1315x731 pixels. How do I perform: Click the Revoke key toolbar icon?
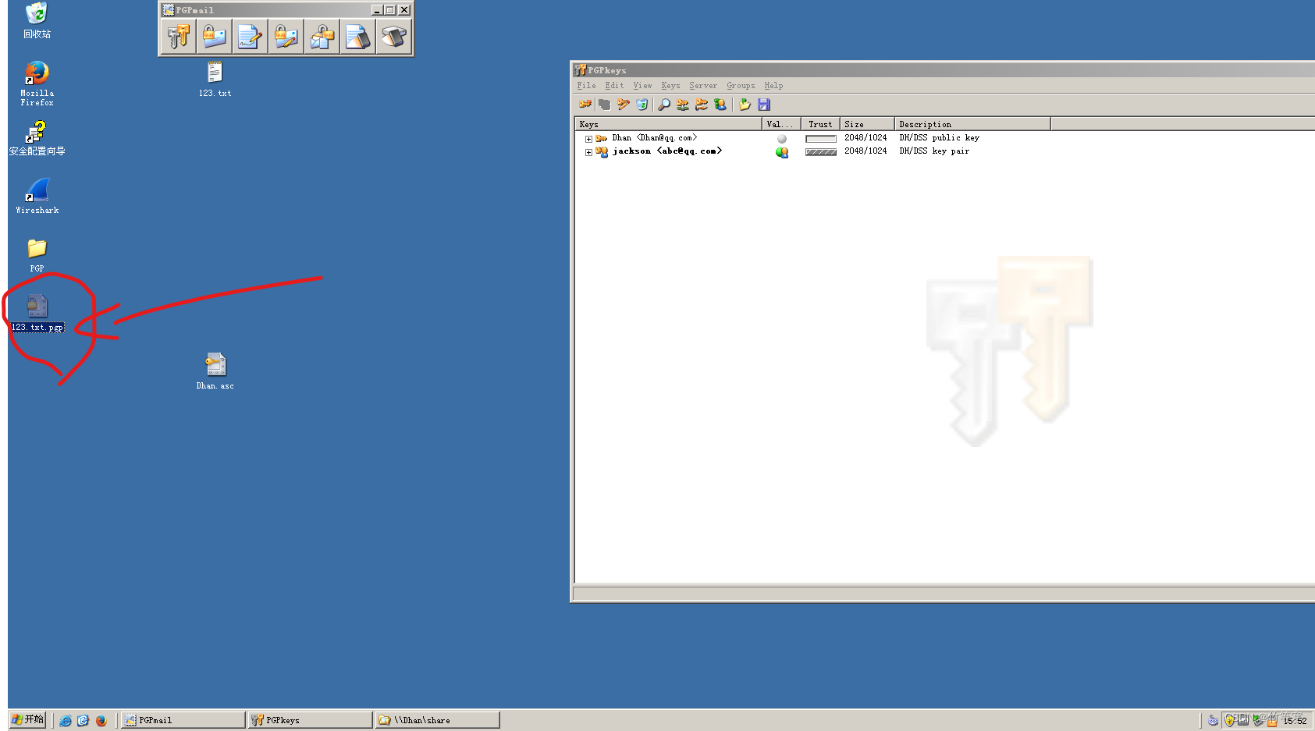[605, 105]
